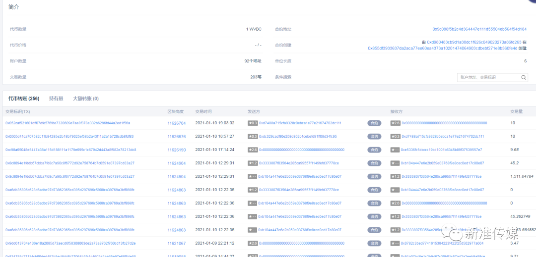Open contract address 0x9c088f5b2c4d364447e111d55504eb564f54d184
This screenshot has height=257, width=536.
pyautogui.click(x=479, y=29)
